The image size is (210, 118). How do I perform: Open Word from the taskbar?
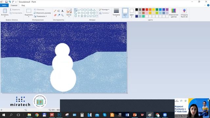[x=127, y=115]
